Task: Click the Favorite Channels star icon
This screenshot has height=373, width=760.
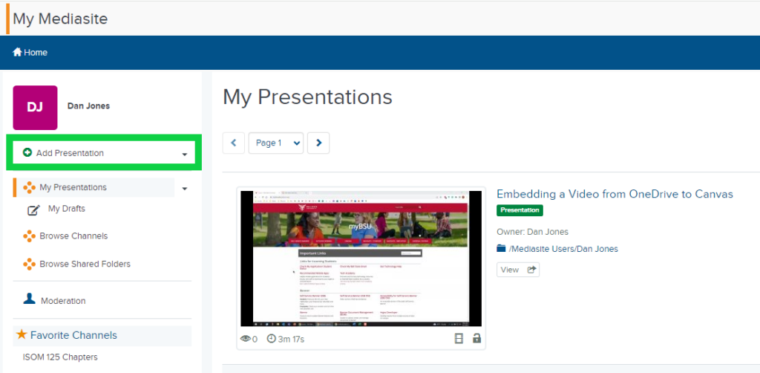Action: click(22, 334)
